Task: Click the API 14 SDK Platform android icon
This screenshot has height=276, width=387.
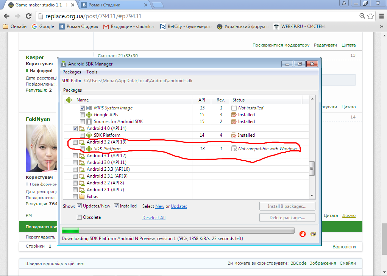Action: [89, 135]
